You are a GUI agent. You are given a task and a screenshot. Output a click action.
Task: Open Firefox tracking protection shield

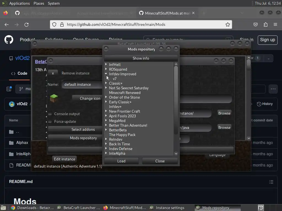click(x=54, y=24)
